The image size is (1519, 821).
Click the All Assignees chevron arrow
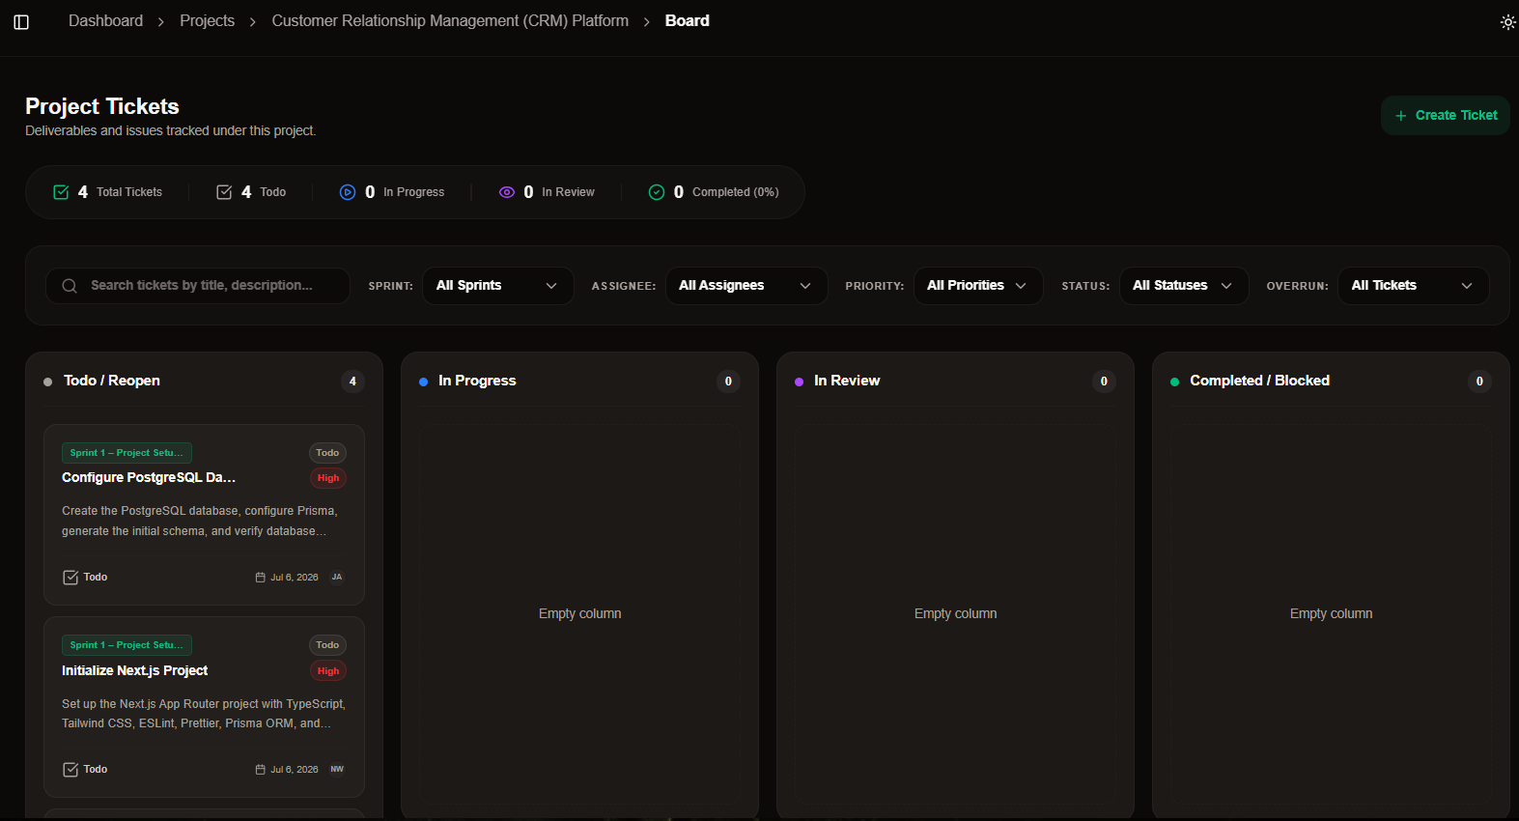805,286
